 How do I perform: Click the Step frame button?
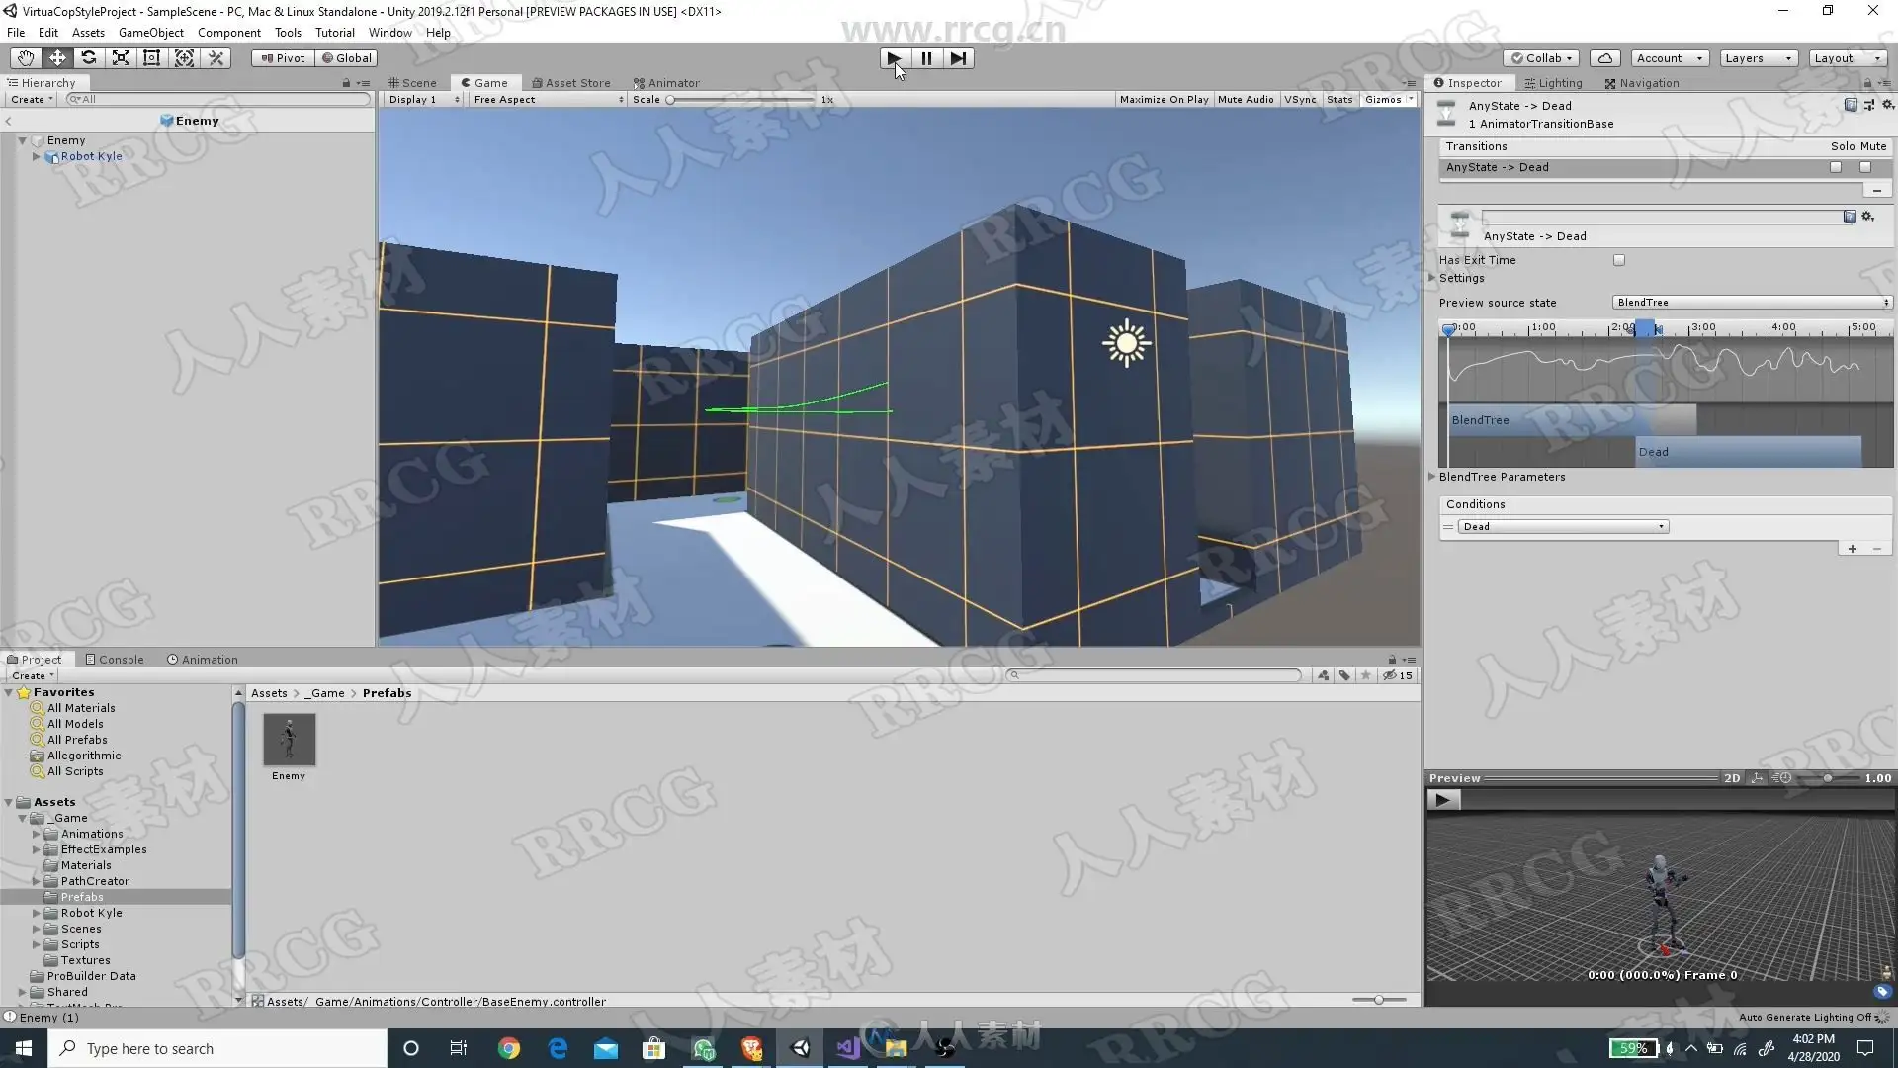(958, 58)
